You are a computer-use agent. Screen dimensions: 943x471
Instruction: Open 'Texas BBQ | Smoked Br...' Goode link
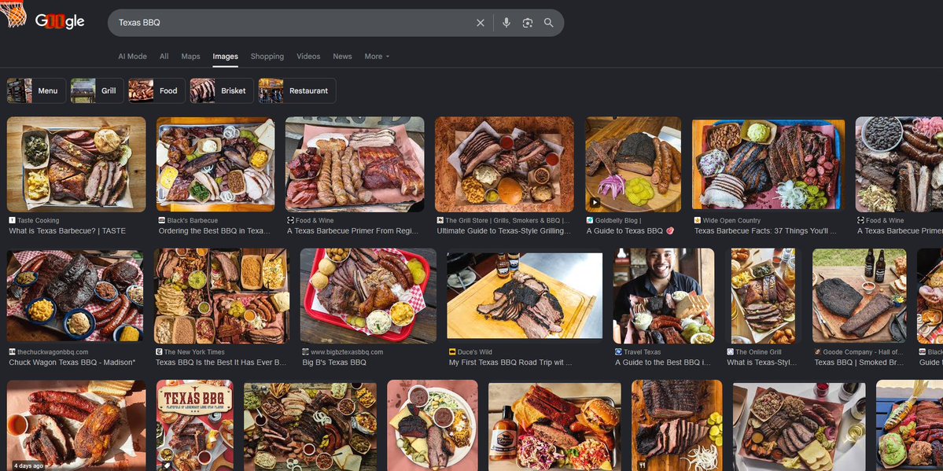[859, 362]
